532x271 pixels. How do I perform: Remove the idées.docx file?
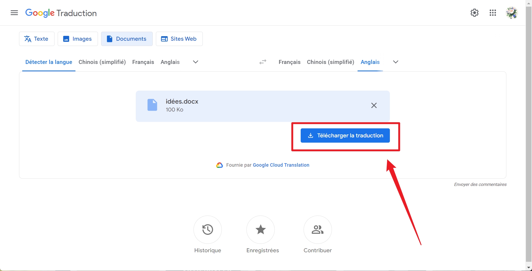pyautogui.click(x=374, y=105)
